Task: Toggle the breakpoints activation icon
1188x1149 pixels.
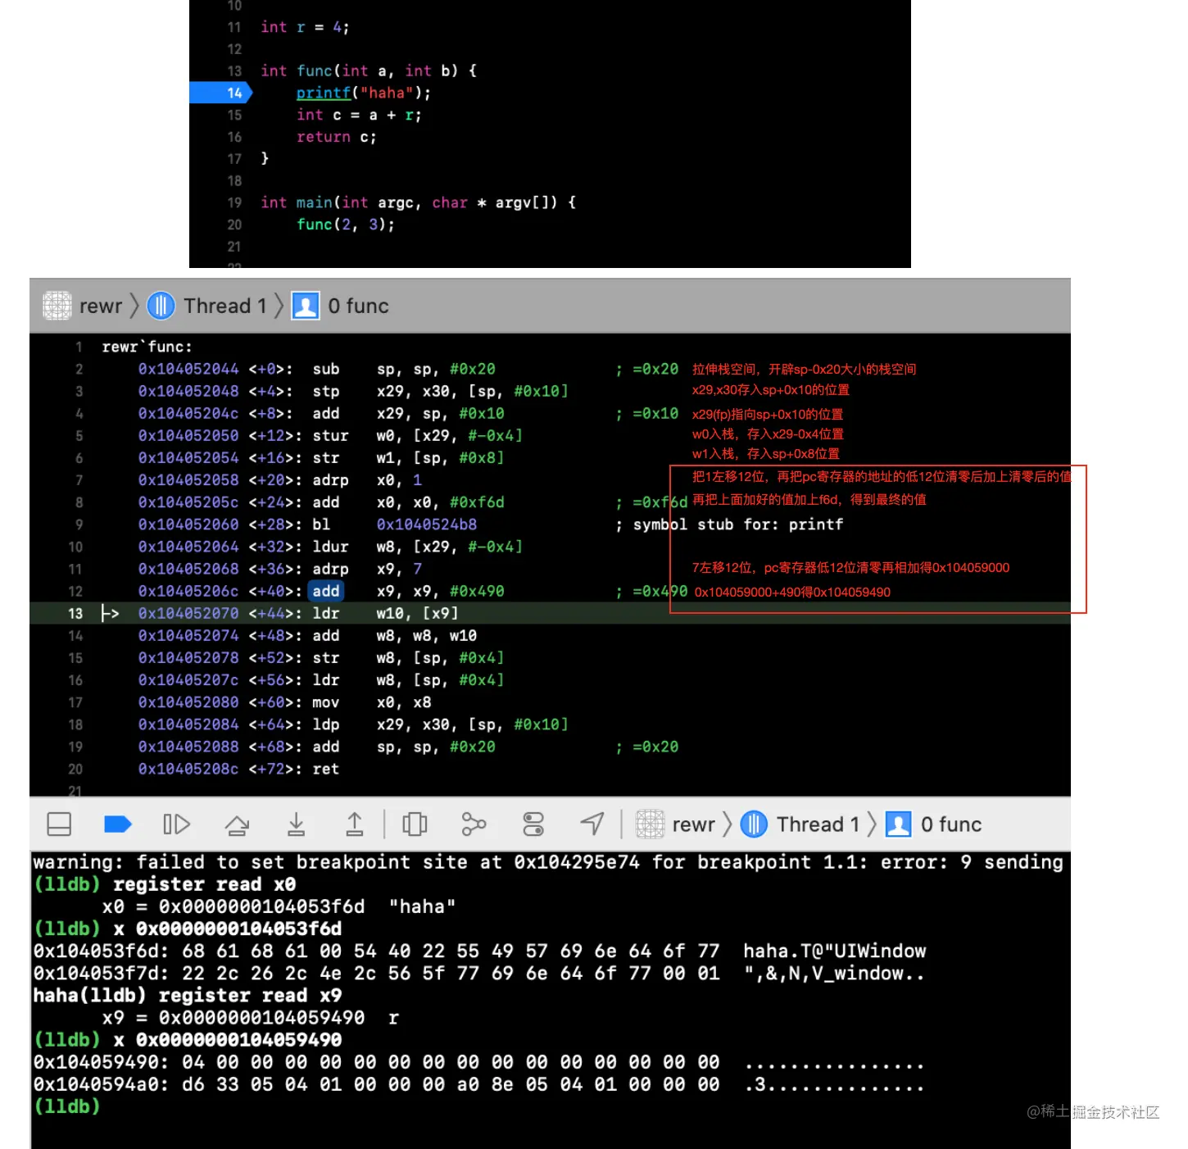Action: coord(118,824)
